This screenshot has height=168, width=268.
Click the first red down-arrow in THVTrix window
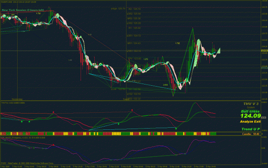(54, 112)
